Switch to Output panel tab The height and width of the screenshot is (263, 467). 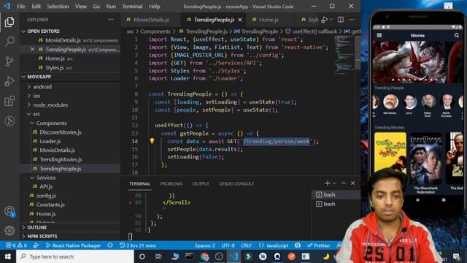click(x=201, y=183)
